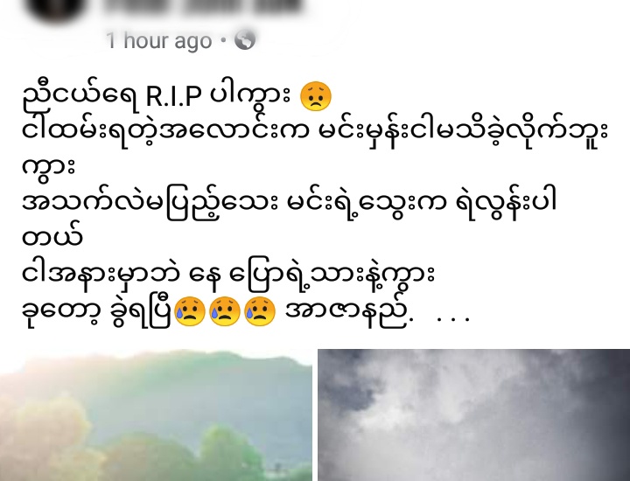
Task: Open the blurred poster name link
Action: 203,6
